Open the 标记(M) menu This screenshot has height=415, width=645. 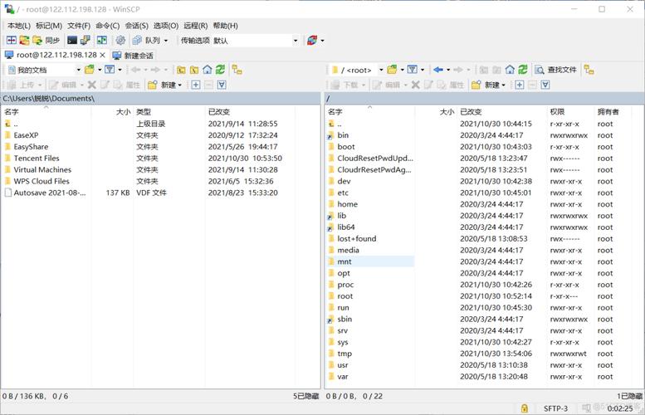(49, 26)
